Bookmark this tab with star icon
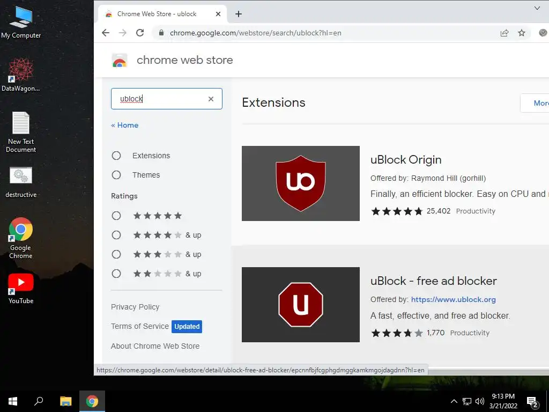The height and width of the screenshot is (412, 549). pos(522,33)
